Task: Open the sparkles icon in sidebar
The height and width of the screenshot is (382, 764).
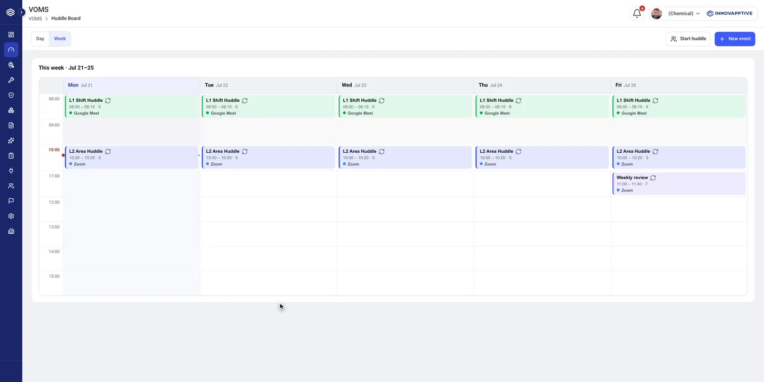Action: pos(11,141)
